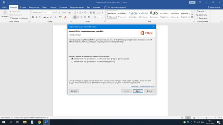Open File Explorer from the taskbar
This screenshot has height=125, width=223.
tap(25, 122)
